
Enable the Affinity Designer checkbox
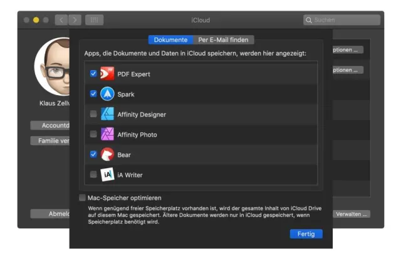93,114
